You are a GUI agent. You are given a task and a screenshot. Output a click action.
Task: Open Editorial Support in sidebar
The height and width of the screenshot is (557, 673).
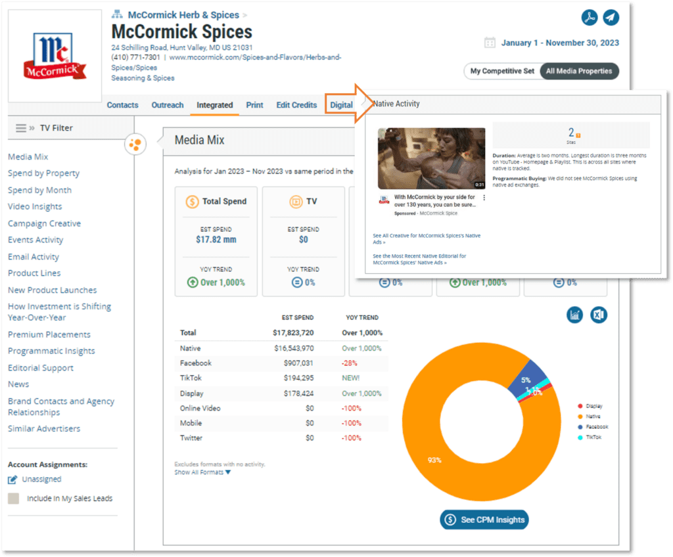tap(41, 368)
